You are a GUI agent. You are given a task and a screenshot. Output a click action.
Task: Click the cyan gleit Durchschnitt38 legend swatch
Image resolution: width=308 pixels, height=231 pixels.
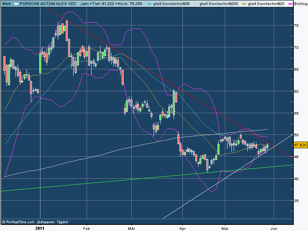click(x=149, y=4)
